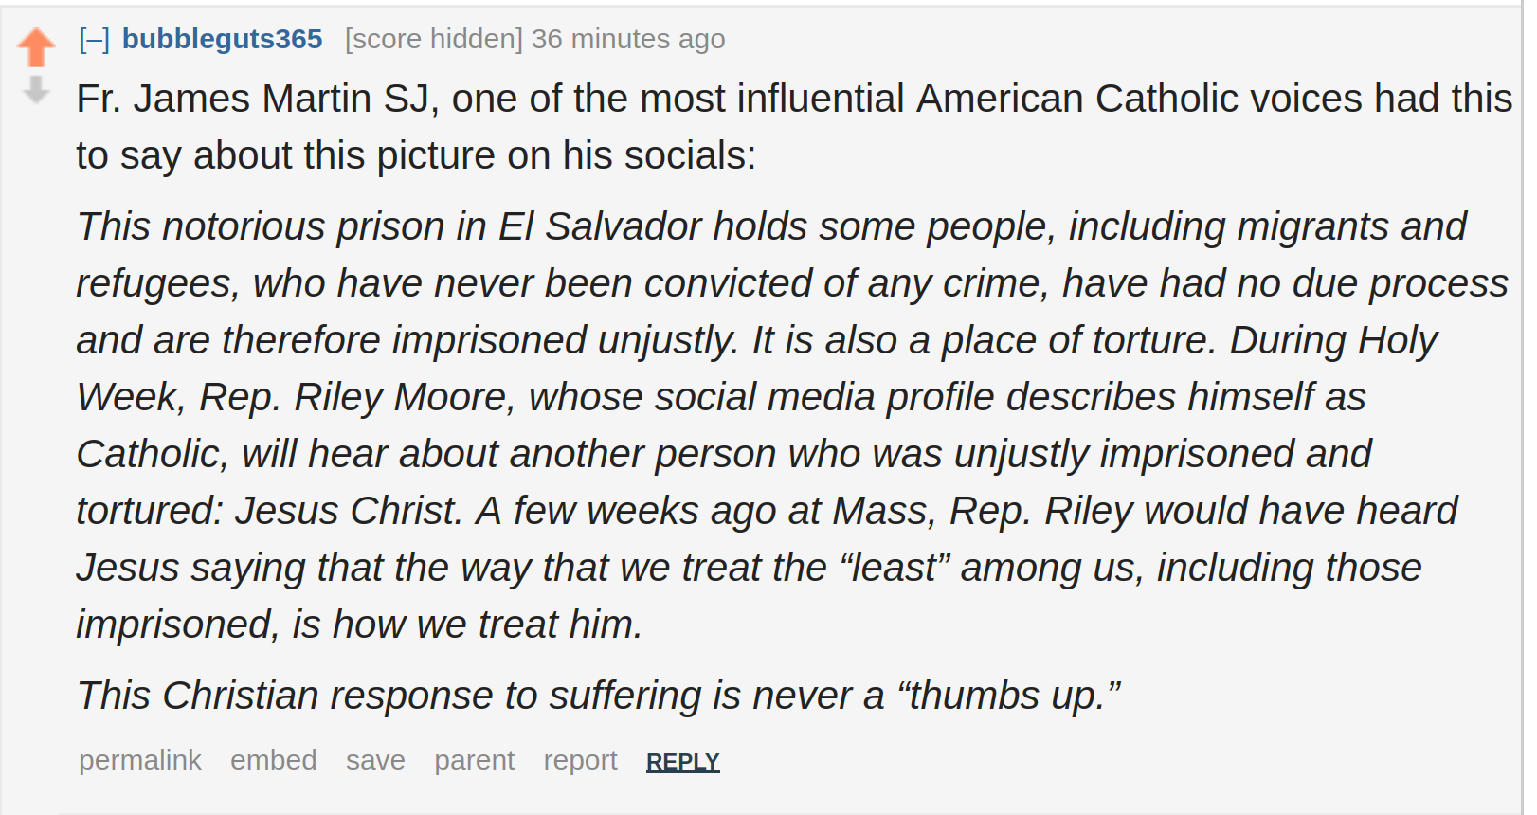The height and width of the screenshot is (815, 1537).
Task: Upvote the comment by bubbleguts365
Action: pyautogui.click(x=36, y=47)
